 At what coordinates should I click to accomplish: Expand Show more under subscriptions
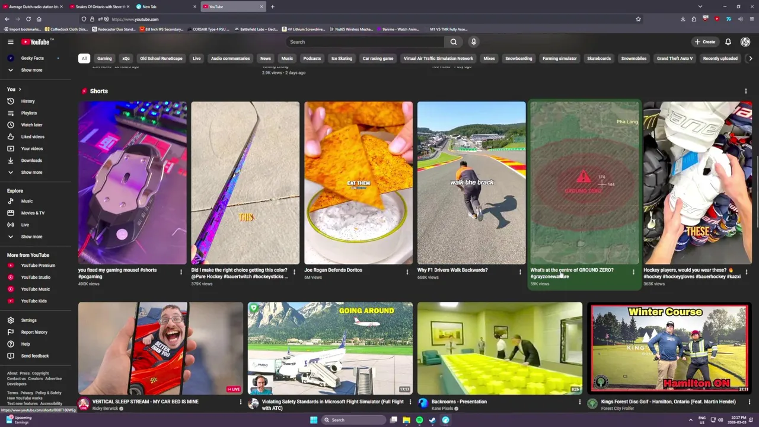click(x=31, y=70)
